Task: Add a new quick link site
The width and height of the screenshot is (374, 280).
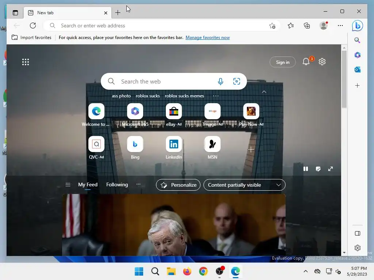Action: [251, 149]
